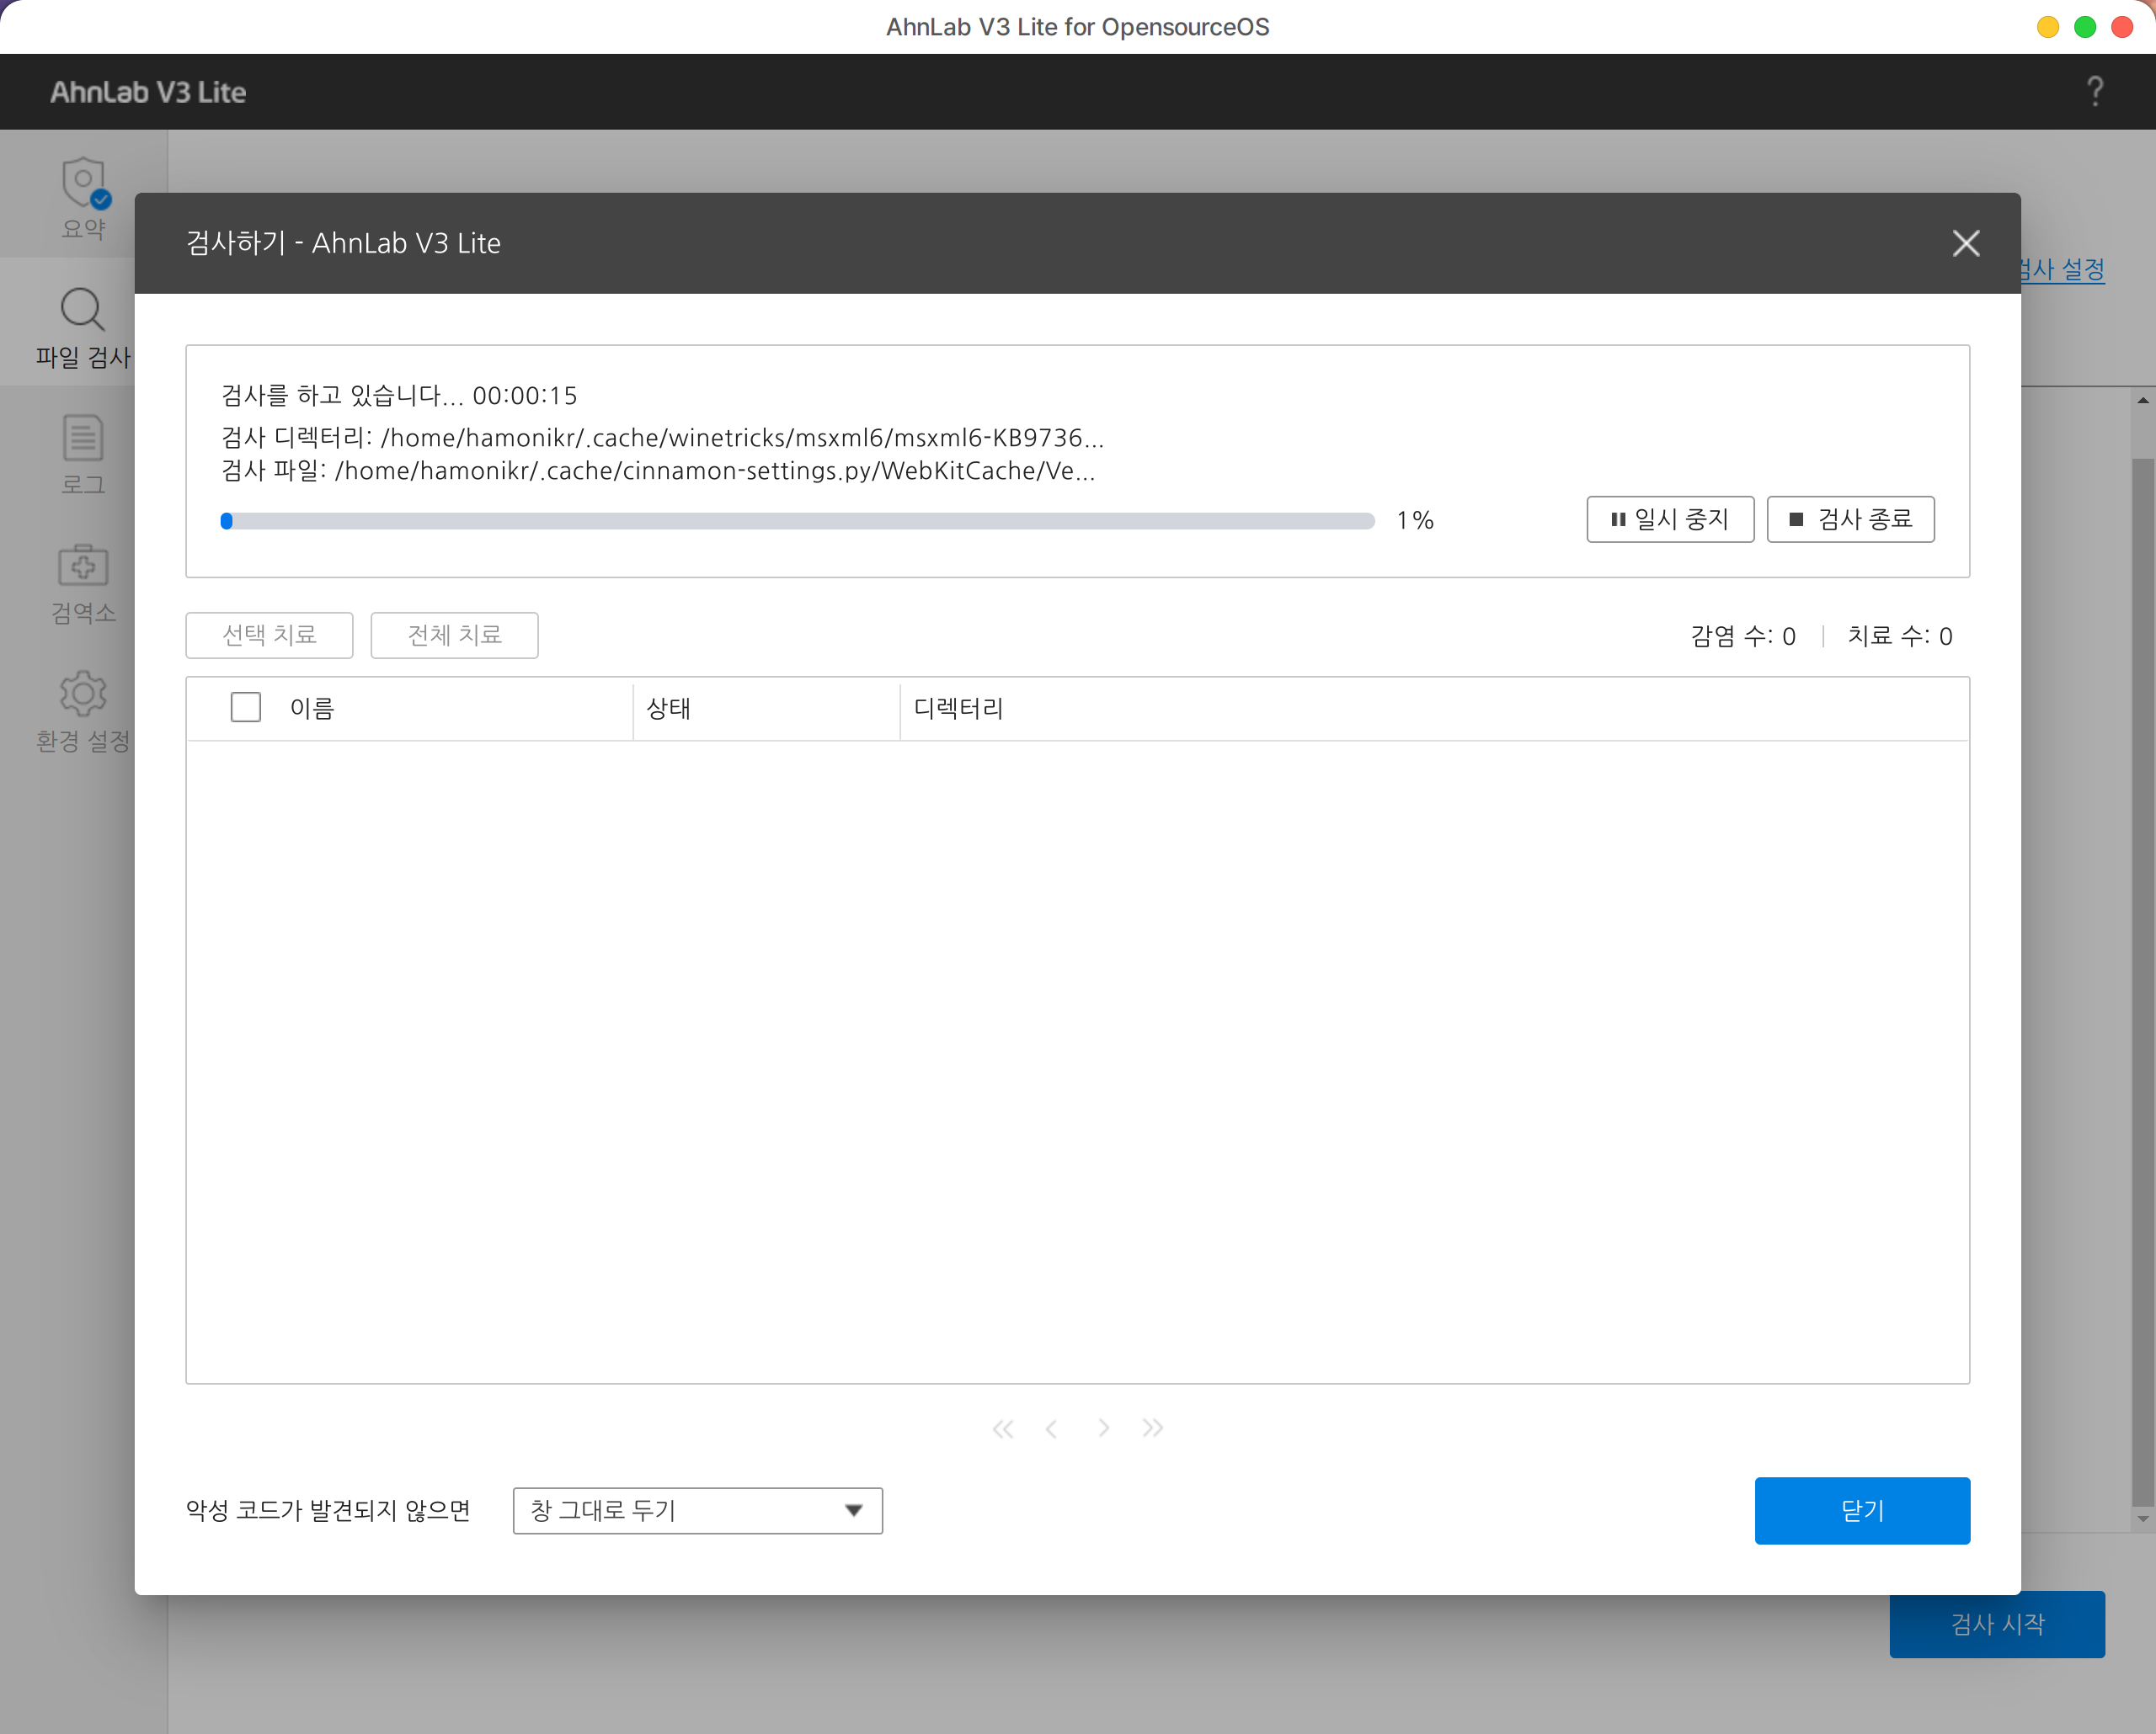Toggle the select-all checkbox beside 이름

(x=246, y=708)
